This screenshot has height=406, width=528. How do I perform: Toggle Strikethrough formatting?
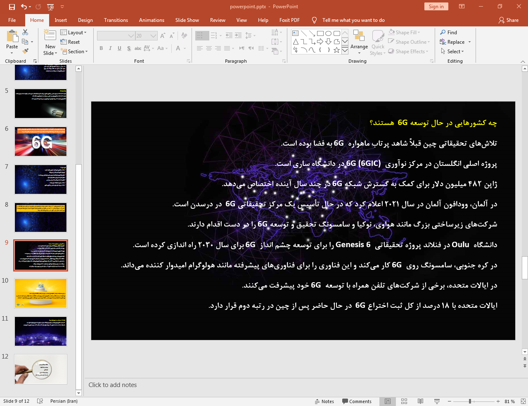[138, 48]
